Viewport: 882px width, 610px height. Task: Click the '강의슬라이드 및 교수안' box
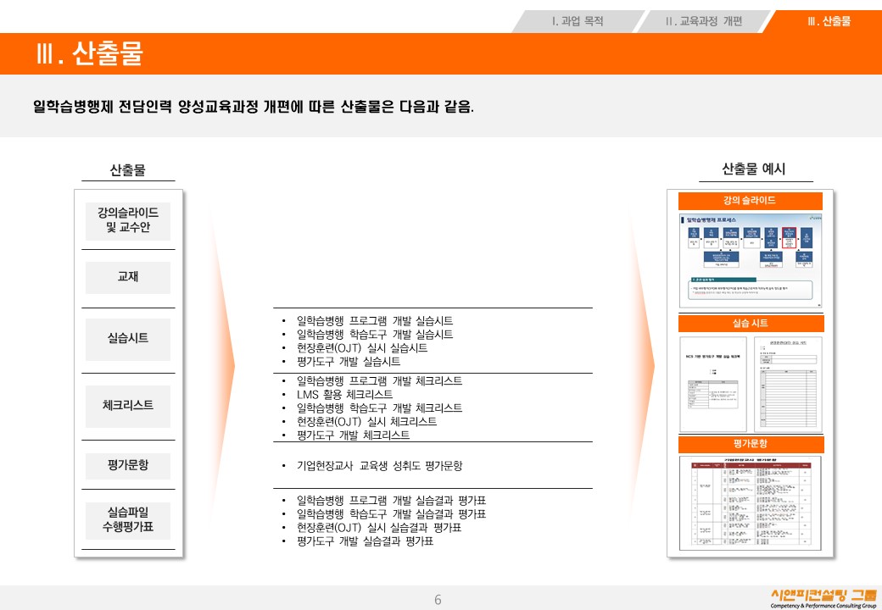[128, 221]
